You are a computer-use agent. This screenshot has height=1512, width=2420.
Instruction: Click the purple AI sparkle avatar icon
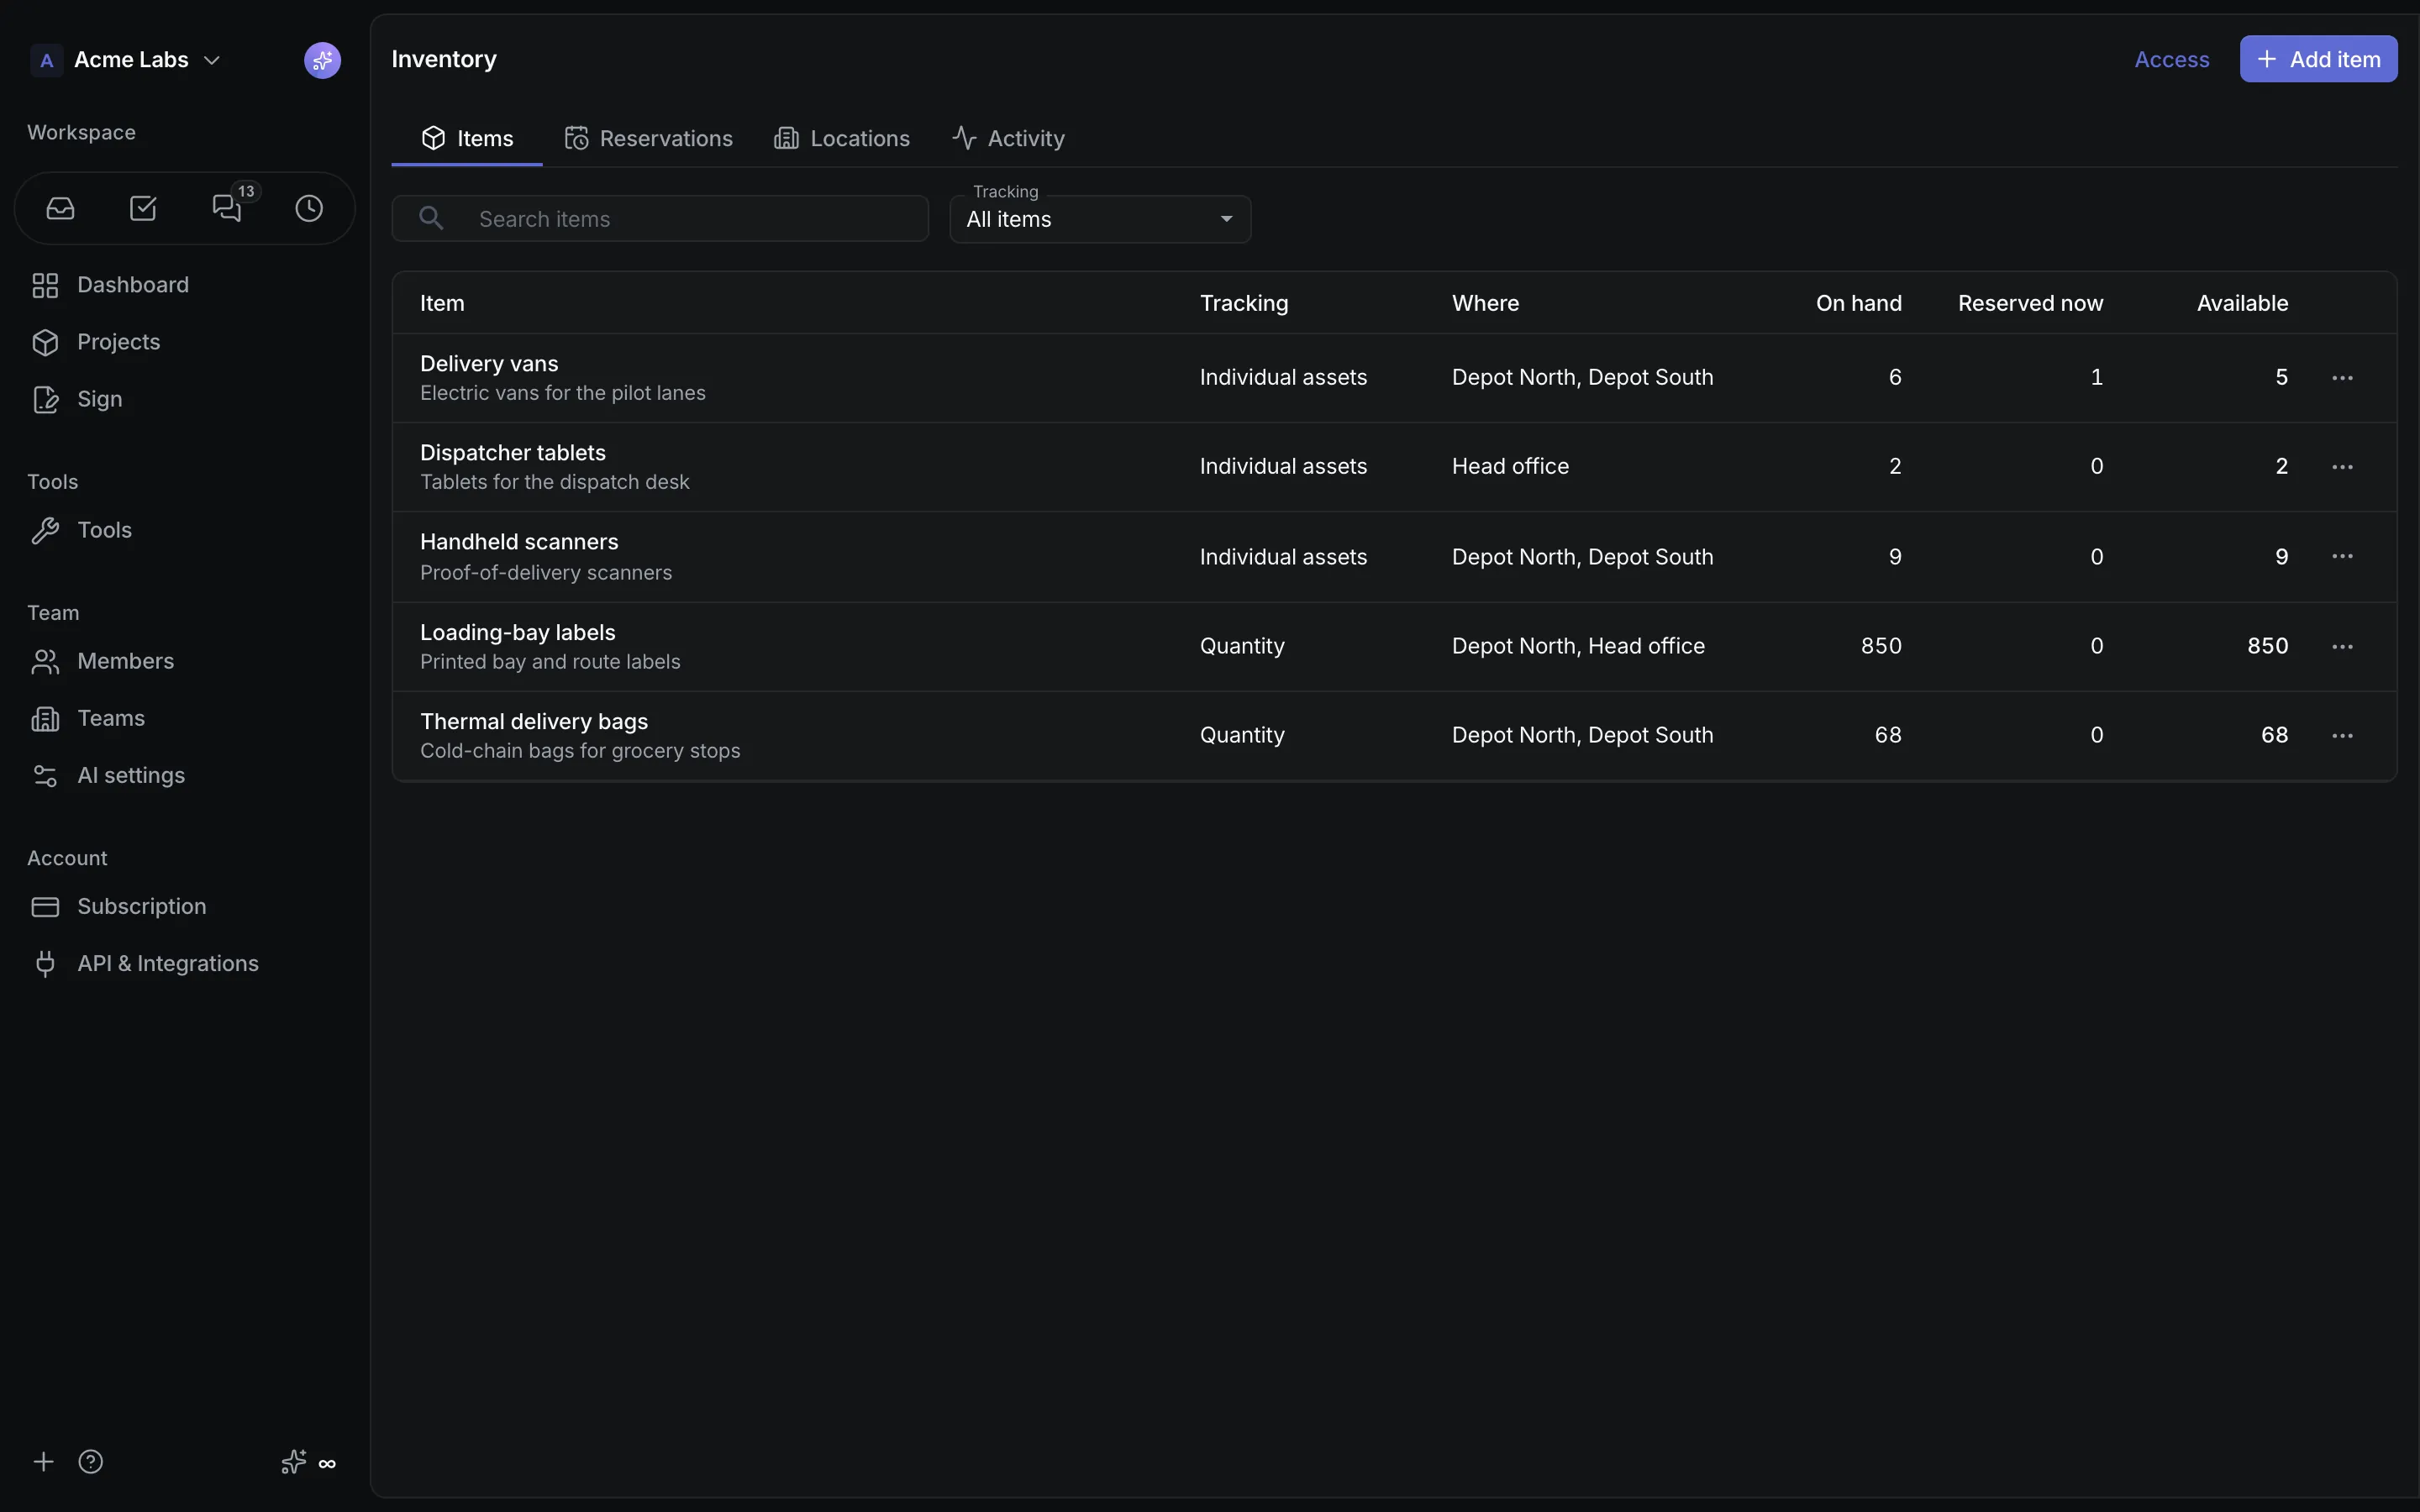(322, 60)
